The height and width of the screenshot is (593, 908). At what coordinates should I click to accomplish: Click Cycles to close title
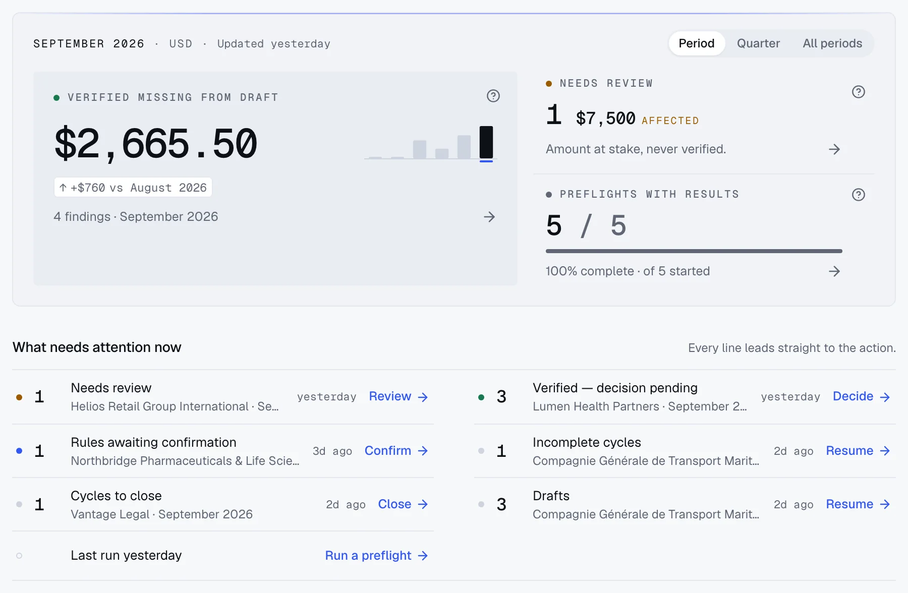pos(116,496)
